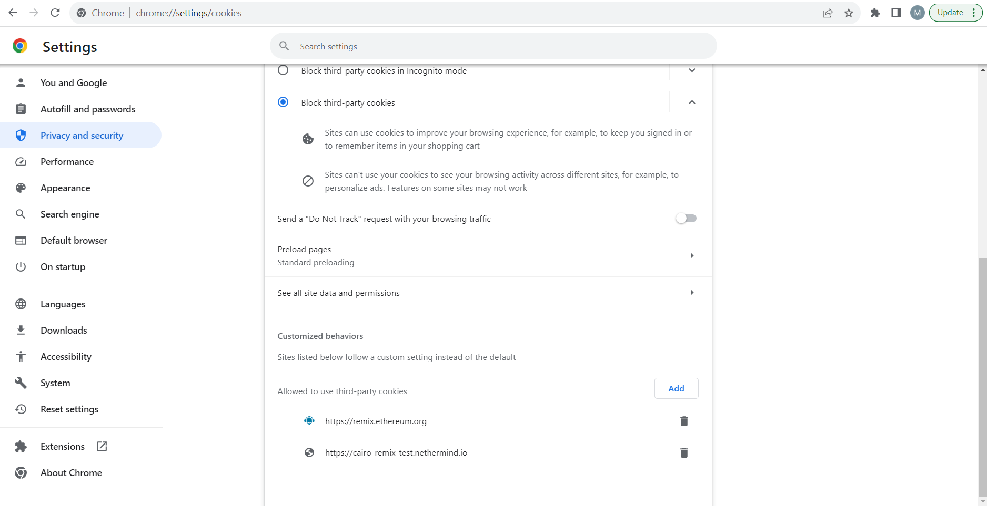Delete cairo-remix-test.nethermind.io from allowed list

684,452
